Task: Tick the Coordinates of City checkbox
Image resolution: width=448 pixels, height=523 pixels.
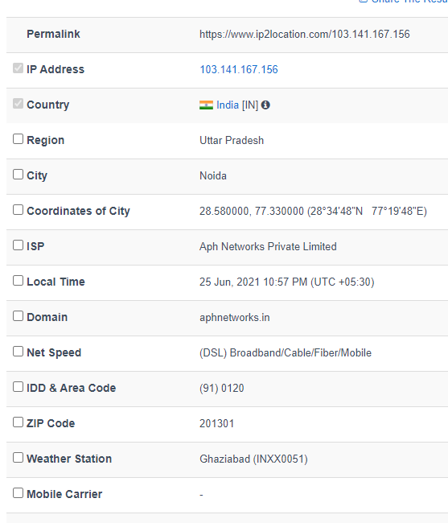Action: point(18,210)
